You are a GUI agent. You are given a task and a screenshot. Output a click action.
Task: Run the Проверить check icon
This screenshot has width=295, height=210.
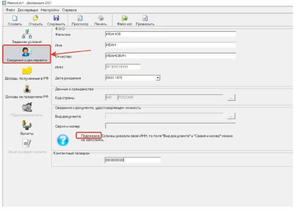point(145,19)
